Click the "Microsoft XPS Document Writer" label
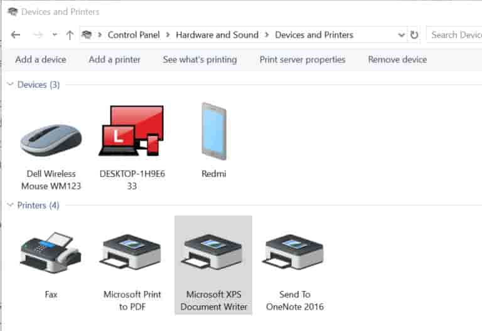 coord(213,301)
